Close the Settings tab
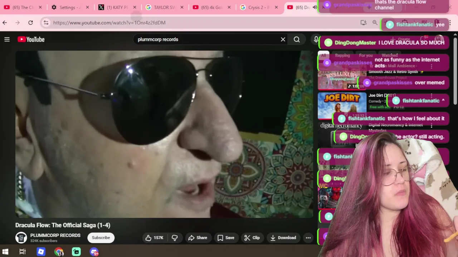Image resolution: width=458 pixels, height=257 pixels. pos(87,7)
